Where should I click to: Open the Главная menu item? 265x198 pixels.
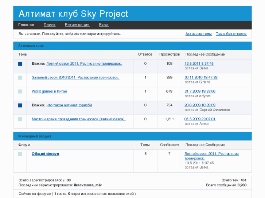(x=26, y=25)
